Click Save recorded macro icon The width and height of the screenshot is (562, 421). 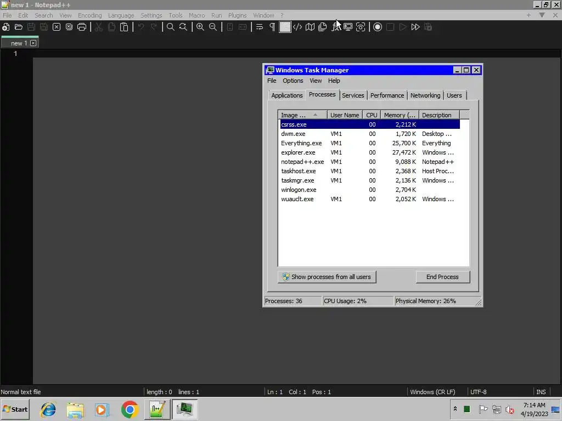coord(428,27)
